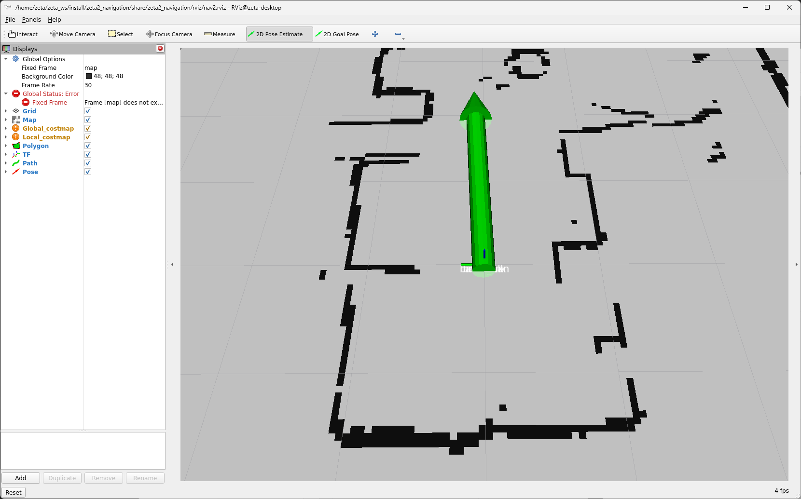Screen dimensions: 801x499
Task: Activate the Focus Camera tool
Action: pyautogui.click(x=169, y=34)
